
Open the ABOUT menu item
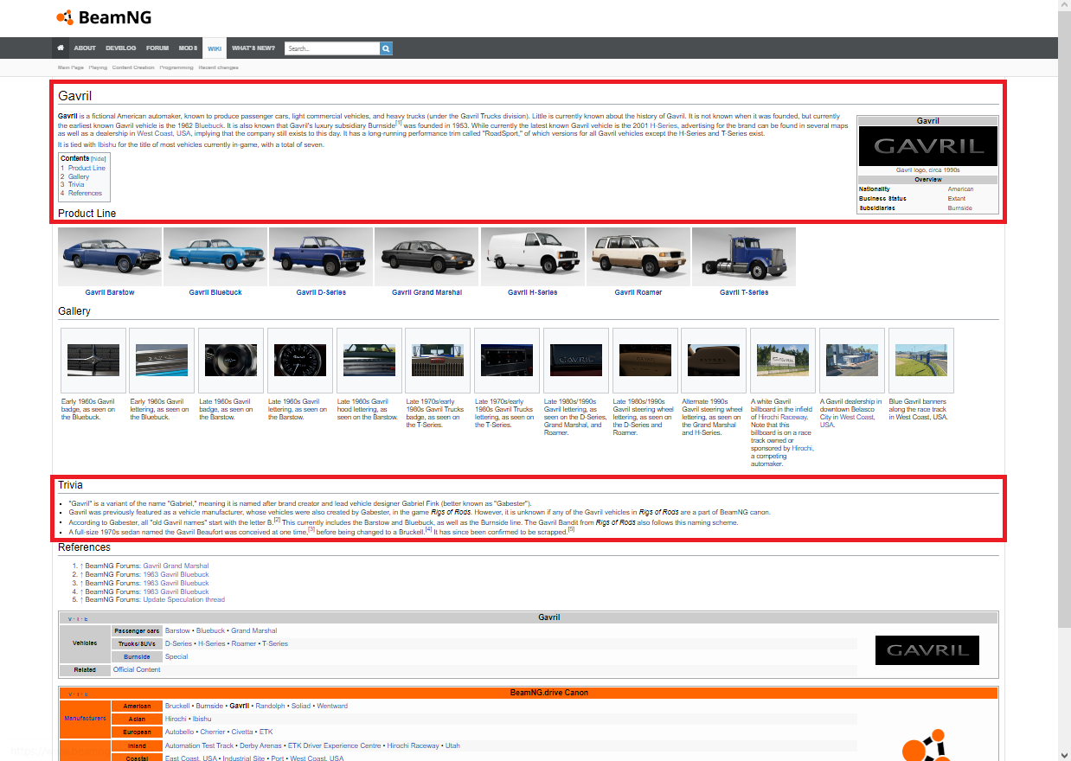[85, 48]
